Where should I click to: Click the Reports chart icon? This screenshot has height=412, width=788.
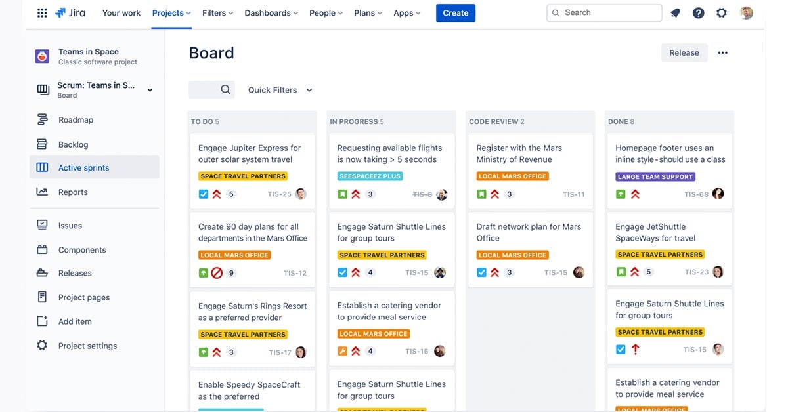43,192
